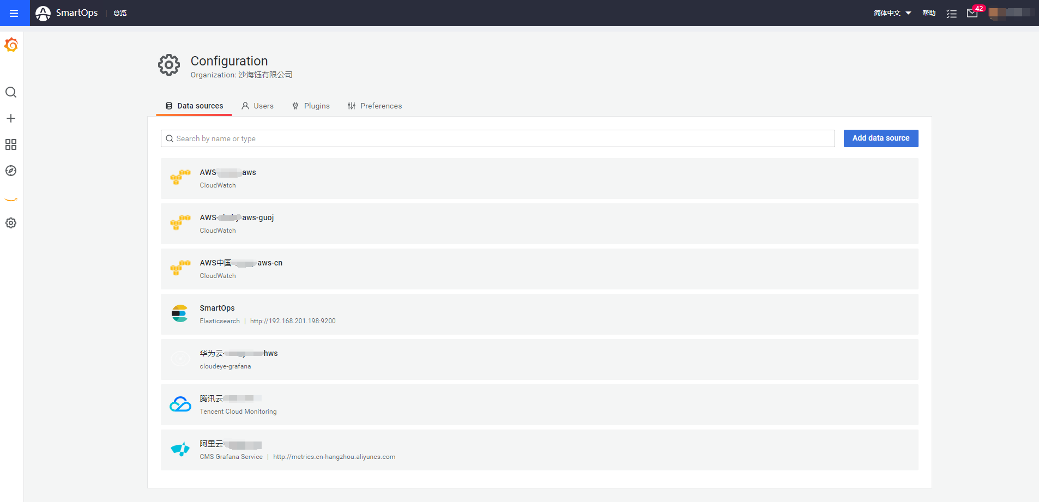The height and width of the screenshot is (502, 1039).
Task: Click the Tencent Cloud icon
Action: pyautogui.click(x=180, y=404)
